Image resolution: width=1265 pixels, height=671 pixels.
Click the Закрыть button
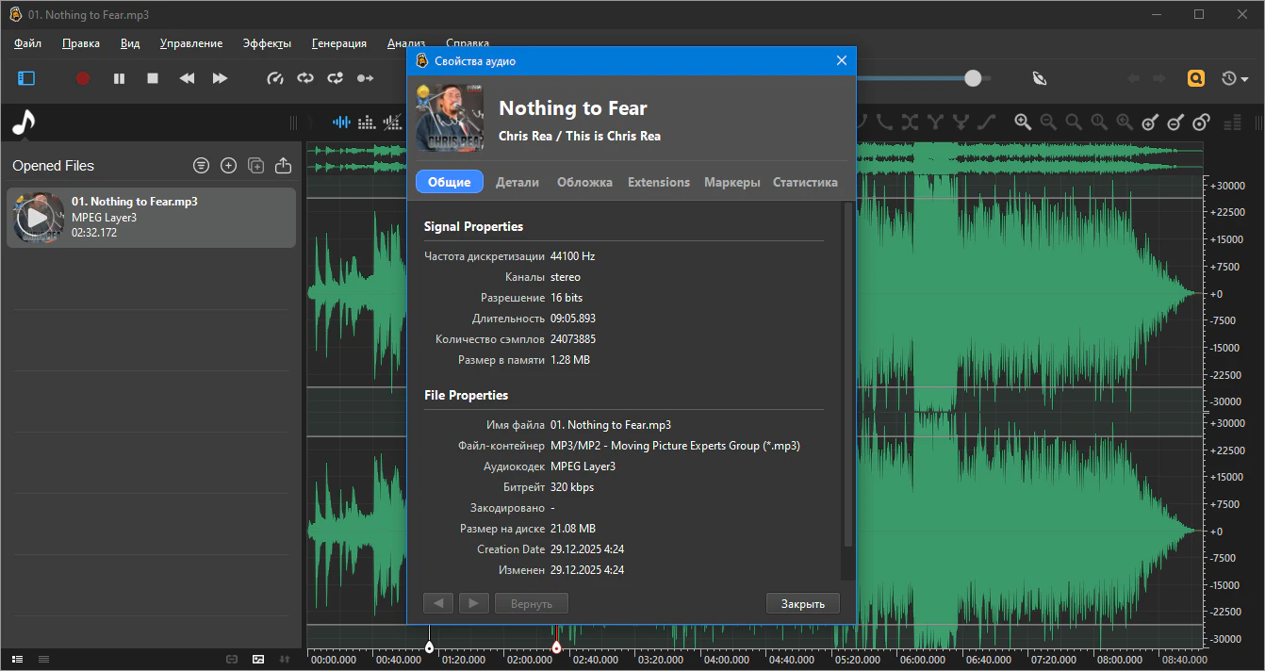802,603
